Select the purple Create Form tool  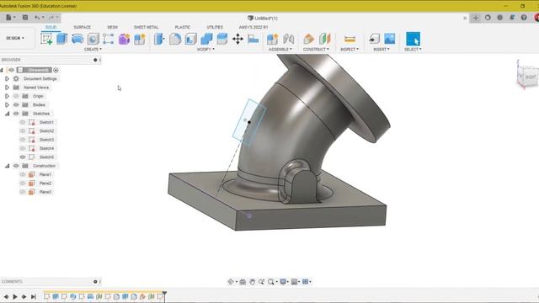click(x=124, y=39)
